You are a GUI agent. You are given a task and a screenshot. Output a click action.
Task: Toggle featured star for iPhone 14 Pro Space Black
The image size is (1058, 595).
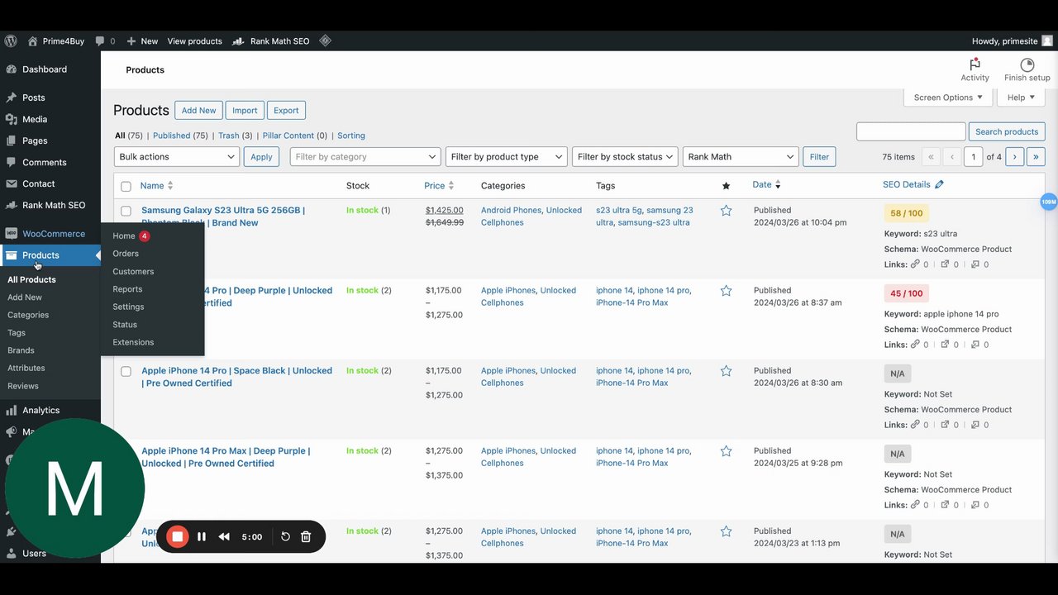[x=726, y=371]
